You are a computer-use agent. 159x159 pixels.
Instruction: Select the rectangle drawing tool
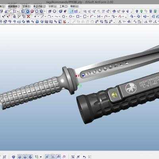click(78, 17)
